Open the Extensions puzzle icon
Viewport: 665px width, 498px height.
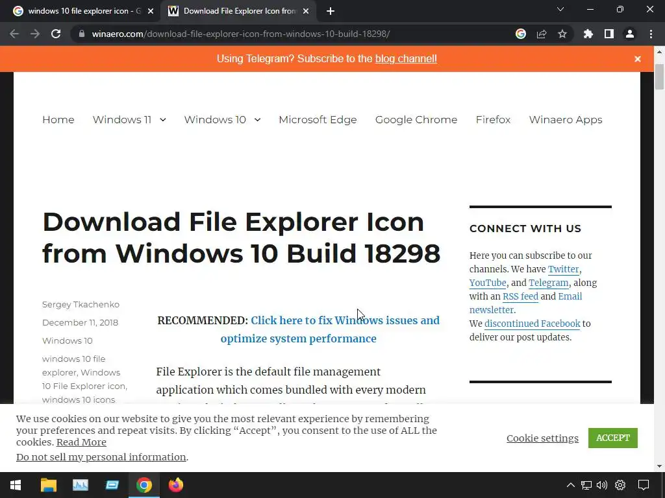coord(588,34)
